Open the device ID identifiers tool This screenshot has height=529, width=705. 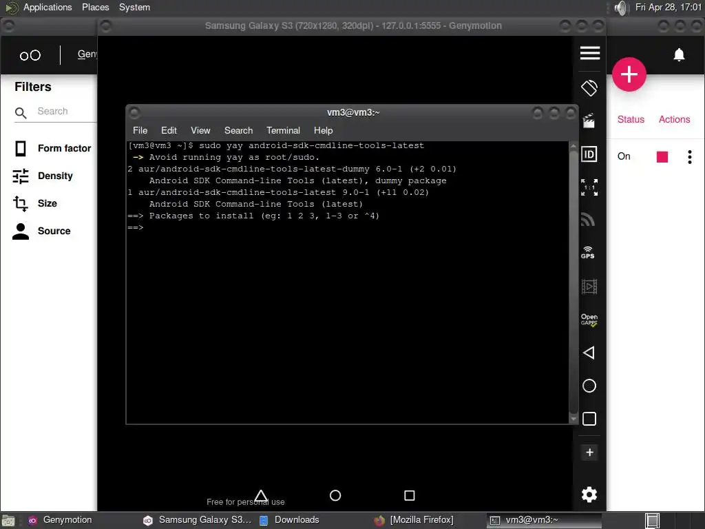point(589,154)
